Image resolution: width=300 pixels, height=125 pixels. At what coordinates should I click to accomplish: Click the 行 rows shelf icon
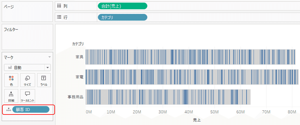(x=59, y=18)
